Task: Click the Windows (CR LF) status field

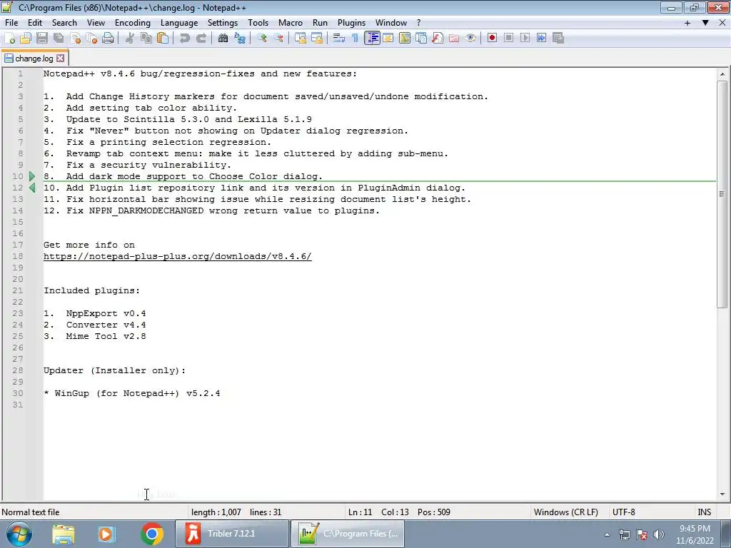Action: click(x=565, y=512)
